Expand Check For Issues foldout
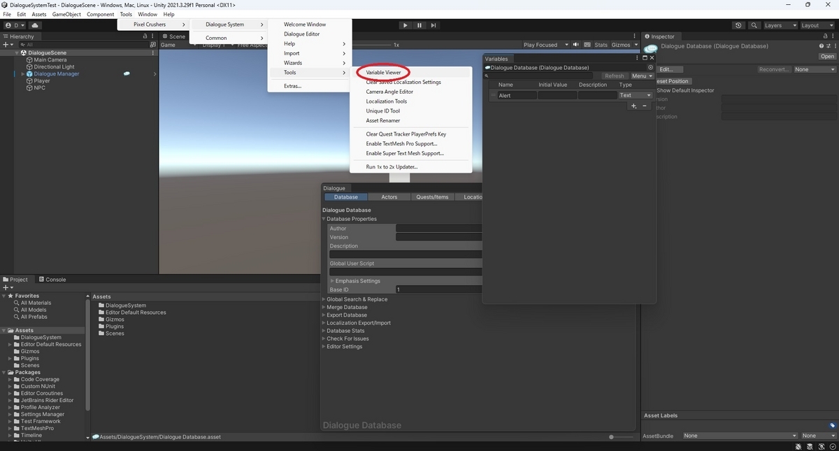The height and width of the screenshot is (451, 839). click(324, 338)
